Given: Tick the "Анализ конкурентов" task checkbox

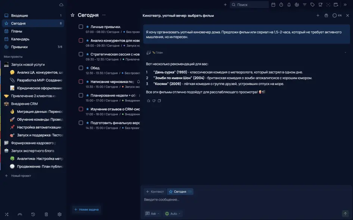Looking at the screenshot, I should click(81, 40).
